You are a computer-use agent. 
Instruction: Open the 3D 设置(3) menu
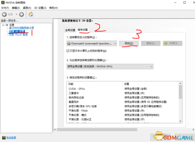coord(40,8)
